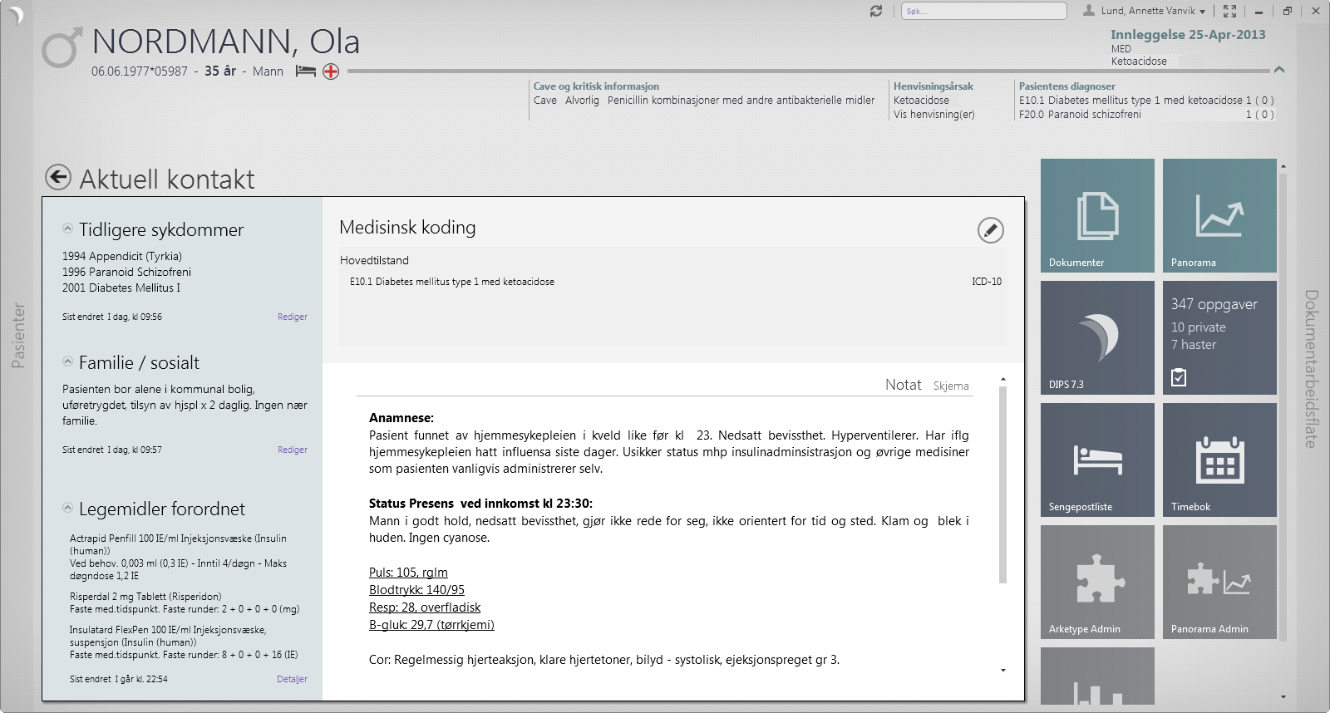Open Innleggelse 25-Apr-2013 heading

1188,34
